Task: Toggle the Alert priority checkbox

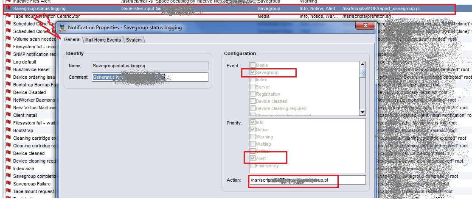Action: [x=253, y=158]
